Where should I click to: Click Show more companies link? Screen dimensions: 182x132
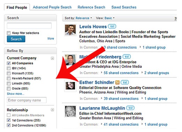click(15, 94)
